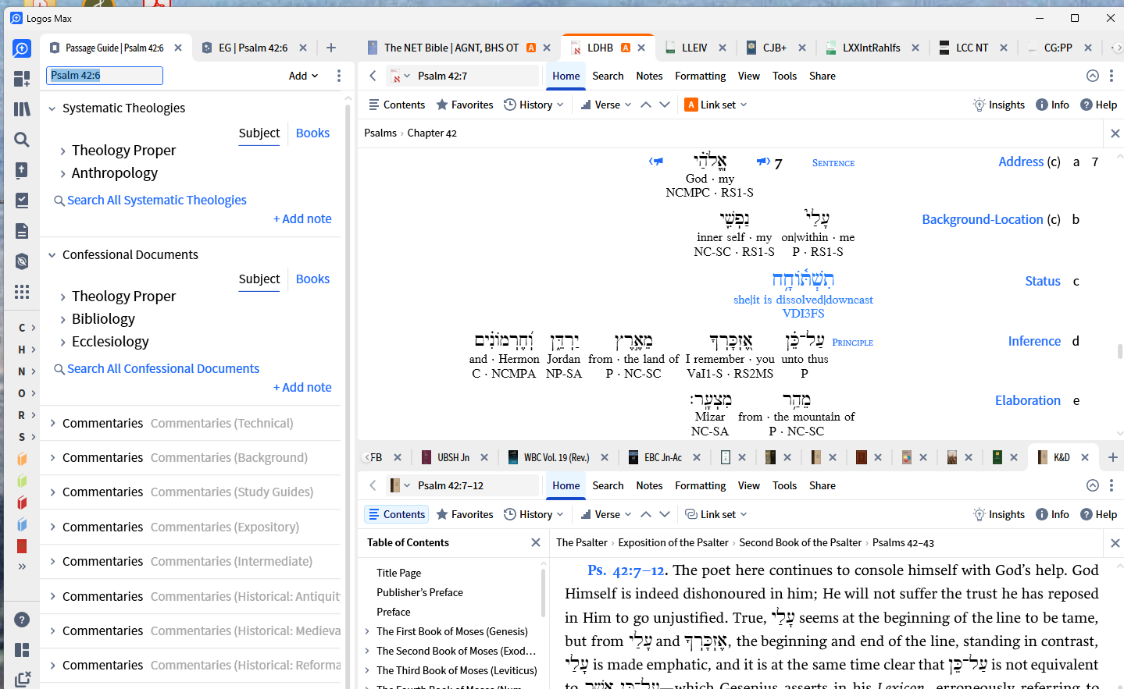
Task: Click Add note under Confessional Documents
Action: (302, 388)
